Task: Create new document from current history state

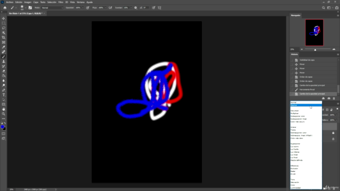Action: click(324, 98)
